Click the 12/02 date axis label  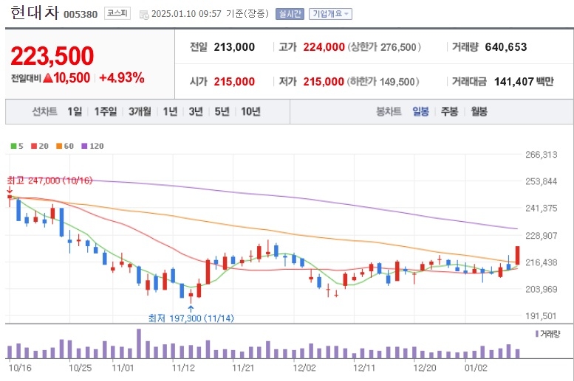point(304,368)
